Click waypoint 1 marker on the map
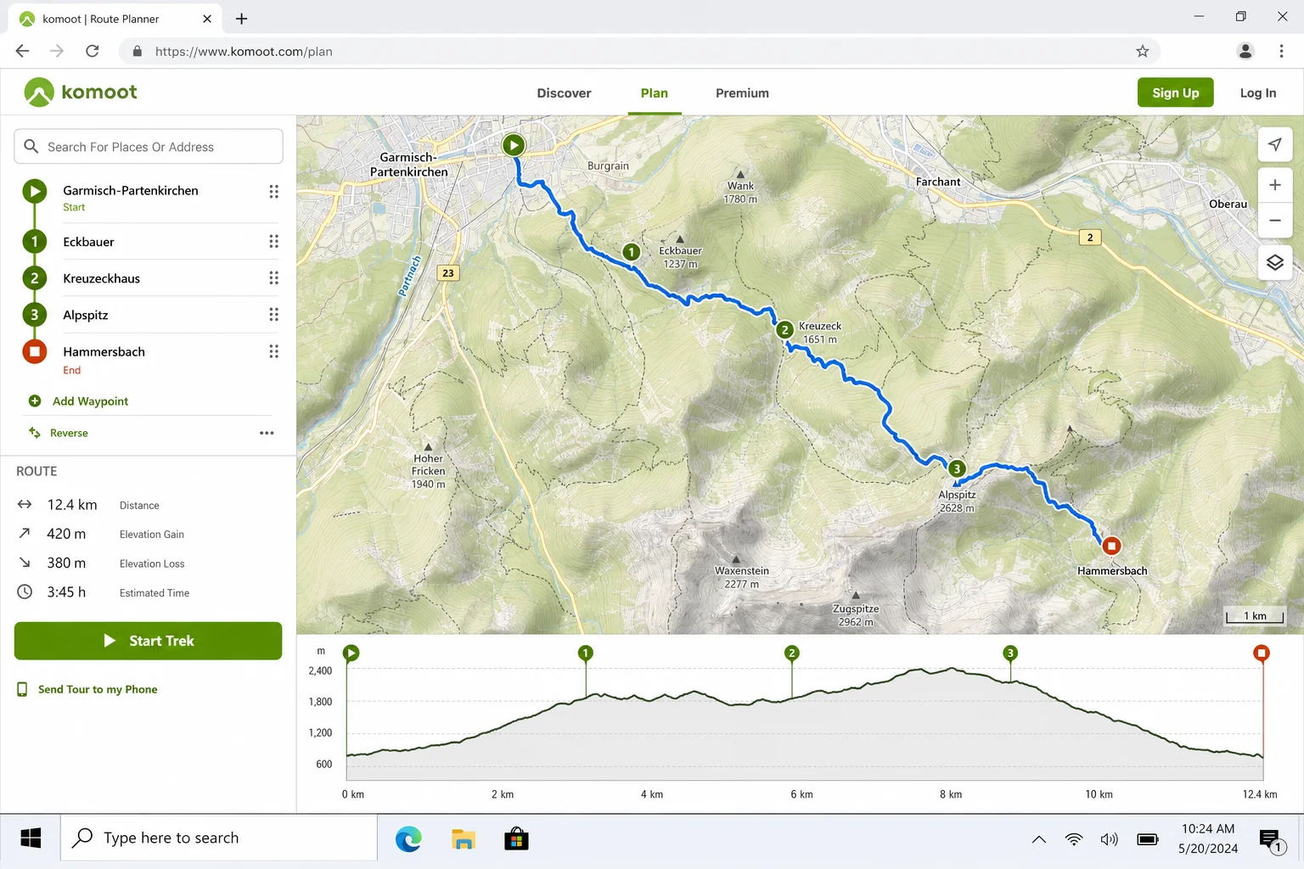This screenshot has height=869, width=1304. tap(632, 252)
